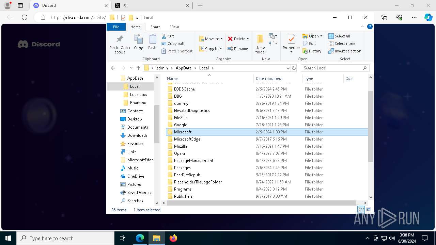This screenshot has height=245, width=436.
Task: Expand the Open dropdown arrow
Action: click(x=321, y=36)
